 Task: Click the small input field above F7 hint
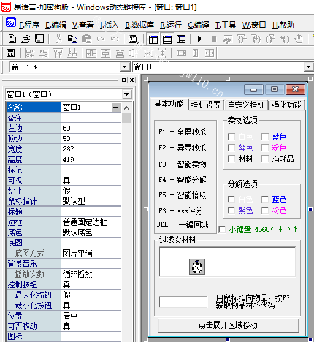tap(183, 302)
